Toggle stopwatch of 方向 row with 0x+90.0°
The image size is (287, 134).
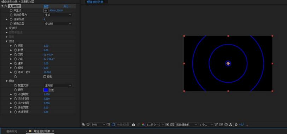pyautogui.click(x=16, y=59)
